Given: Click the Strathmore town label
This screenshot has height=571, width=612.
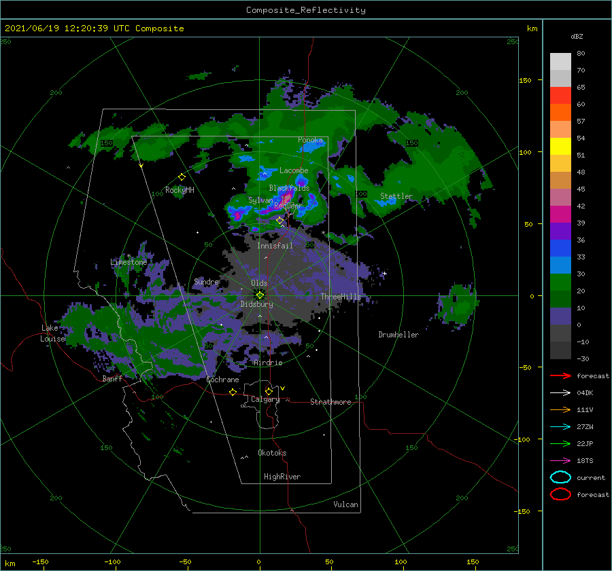Looking at the screenshot, I should (330, 402).
